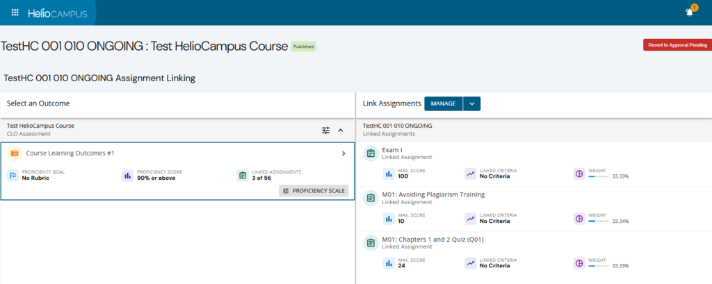Click the Select an Outcome heading
Viewport: 712px width, 284px height.
38,103
